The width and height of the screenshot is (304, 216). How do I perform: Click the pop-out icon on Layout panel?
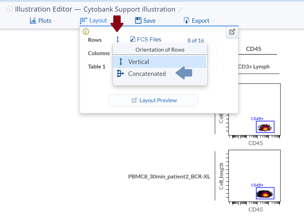click(232, 32)
